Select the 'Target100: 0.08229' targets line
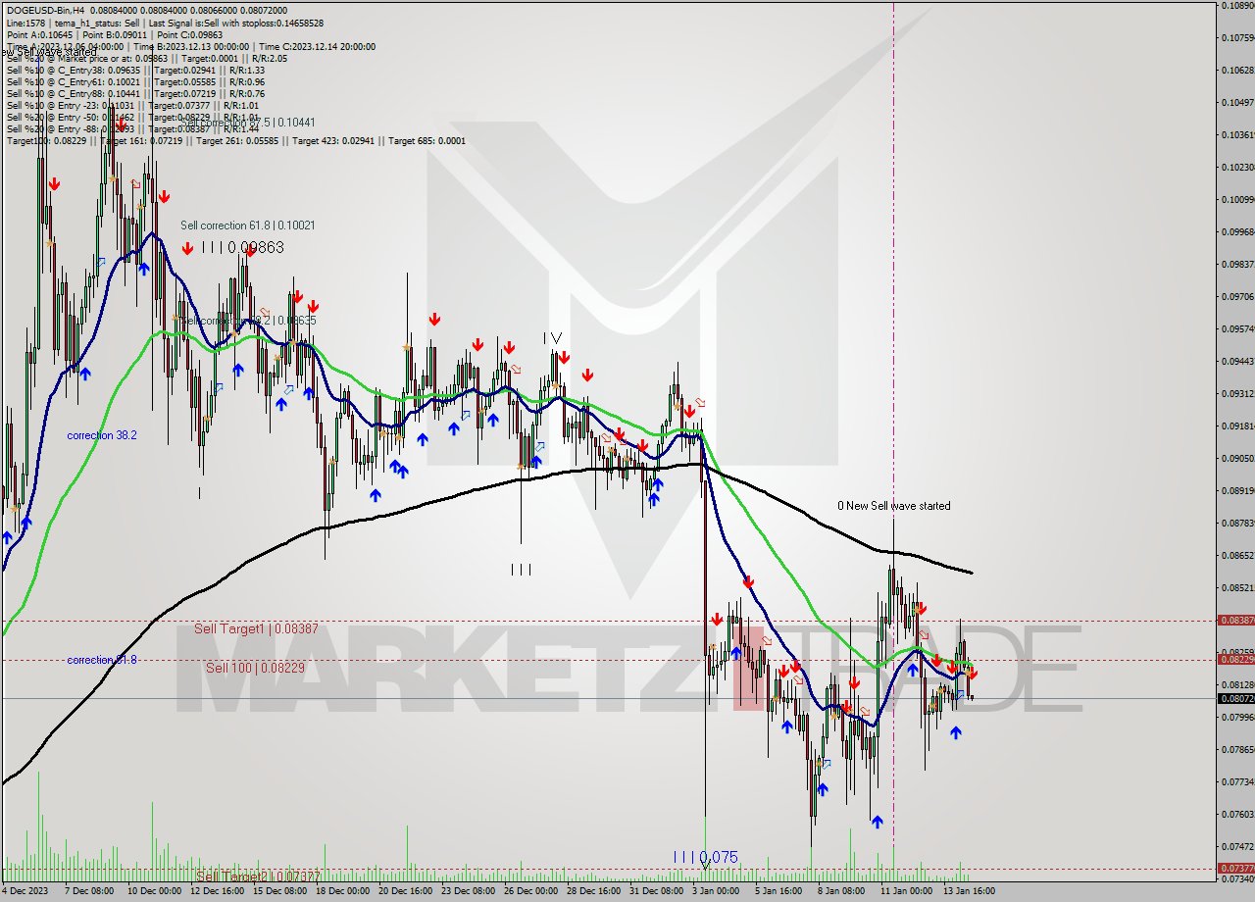This screenshot has width=1255, height=902. [235, 141]
